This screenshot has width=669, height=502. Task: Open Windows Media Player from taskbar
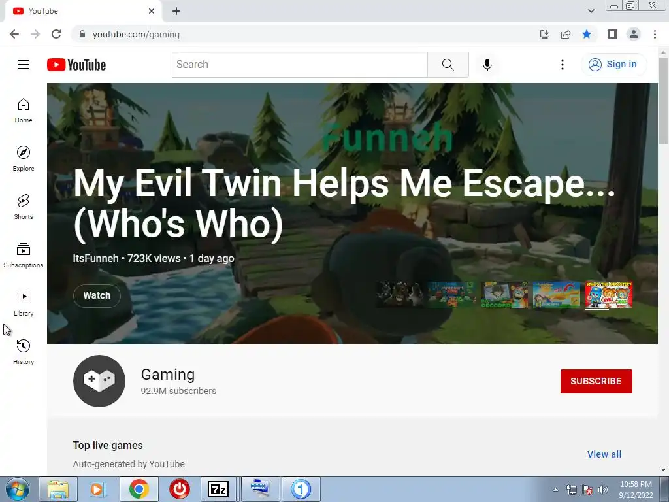(x=98, y=489)
